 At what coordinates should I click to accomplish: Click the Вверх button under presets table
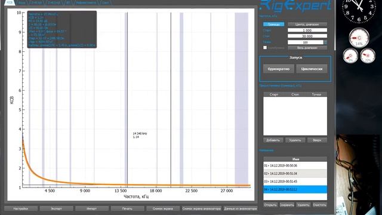pos(317,140)
